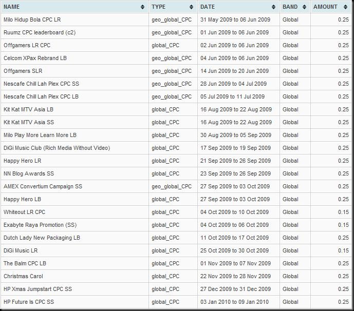Click the sort arrows in NAME header
Viewport: 354px width, 311px height.
coord(142,7)
